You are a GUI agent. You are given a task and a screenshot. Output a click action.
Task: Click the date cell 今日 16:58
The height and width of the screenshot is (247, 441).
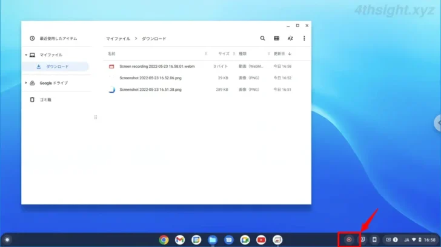pos(282,67)
